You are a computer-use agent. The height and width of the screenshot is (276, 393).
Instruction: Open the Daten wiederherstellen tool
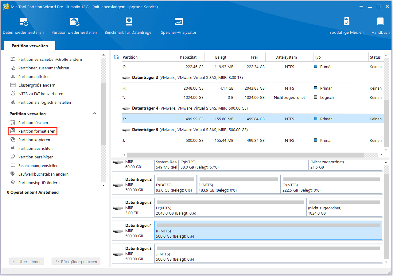[x=23, y=26]
